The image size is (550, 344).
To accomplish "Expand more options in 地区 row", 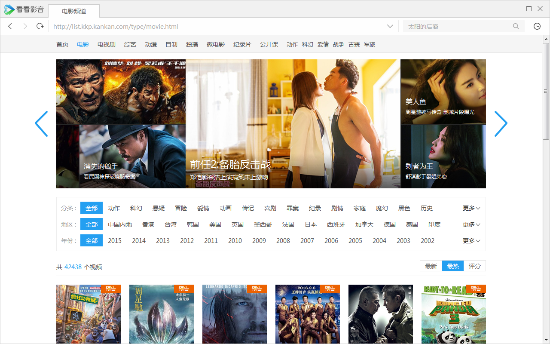I will tap(471, 224).
